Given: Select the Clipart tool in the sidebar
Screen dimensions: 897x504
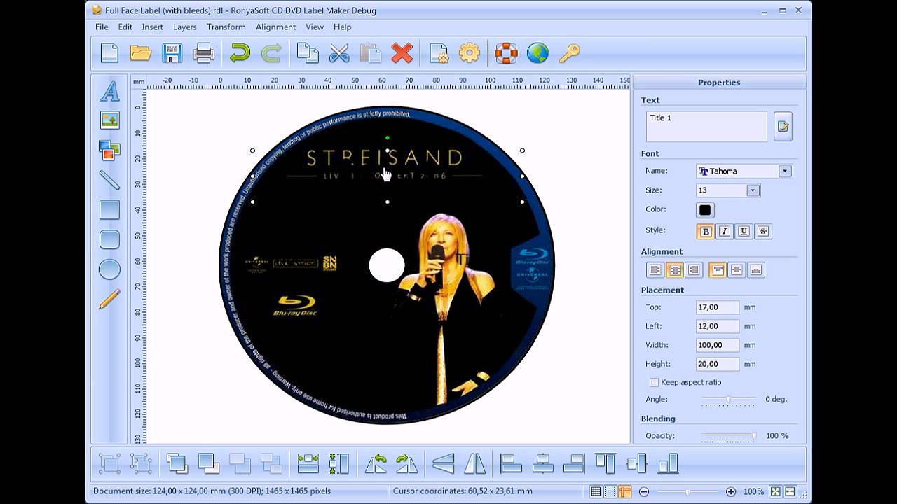Looking at the screenshot, I should pos(109,150).
